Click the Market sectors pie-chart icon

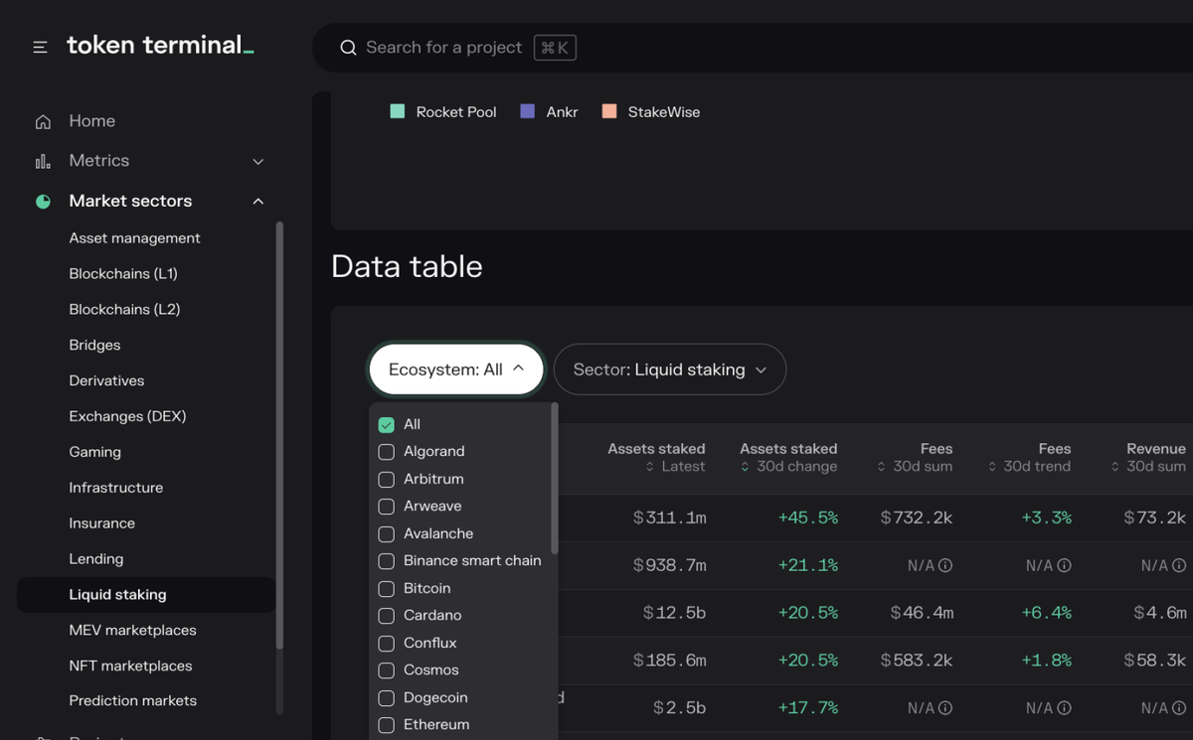click(x=42, y=201)
